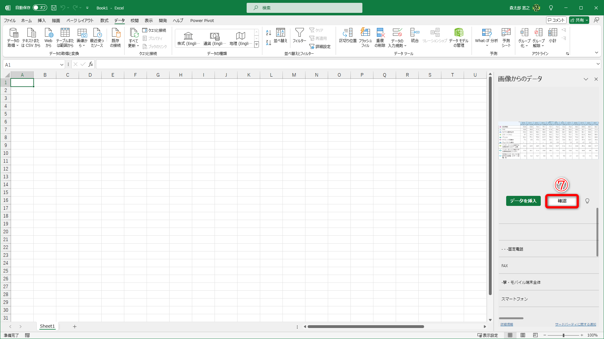The height and width of the screenshot is (339, 604).
Task: Click Stocks data type icon
Action: pos(188,36)
